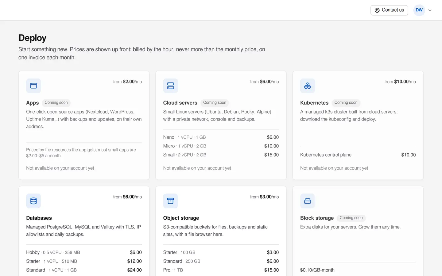Screen dimensions: 442x276
Task: Open the Contact us button
Action: coord(389,10)
